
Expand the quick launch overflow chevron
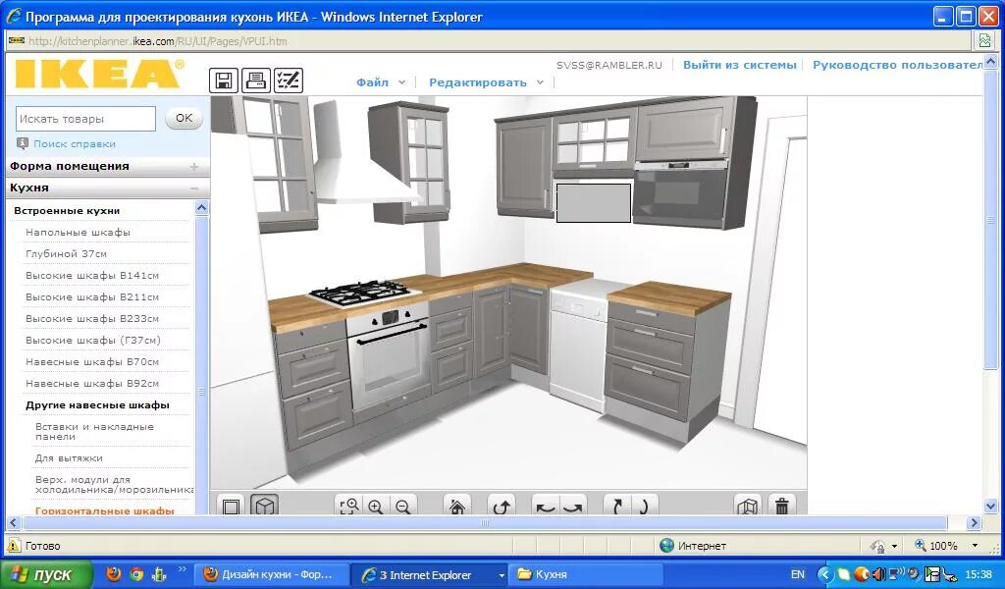tap(182, 569)
